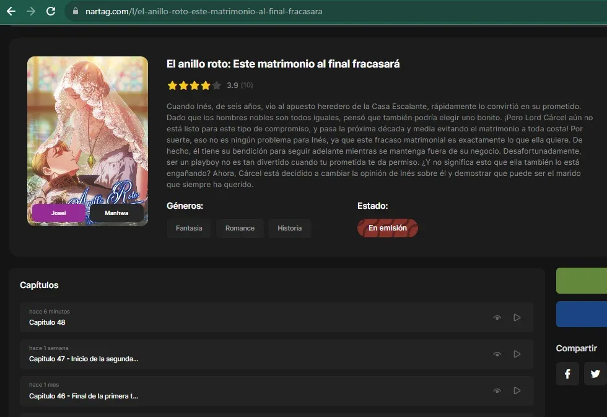The width and height of the screenshot is (607, 417).
Task: Share on Facebook icon
Action: [x=567, y=374]
